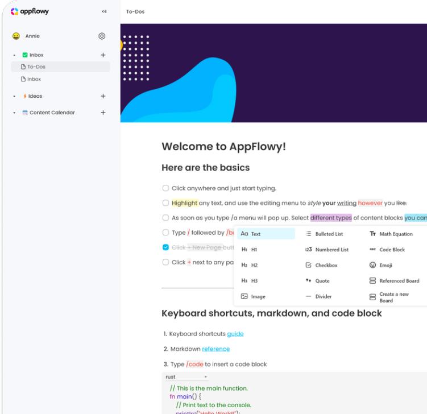427x414 pixels.
Task: Click the Create a new Board icon
Action: pyautogui.click(x=372, y=297)
